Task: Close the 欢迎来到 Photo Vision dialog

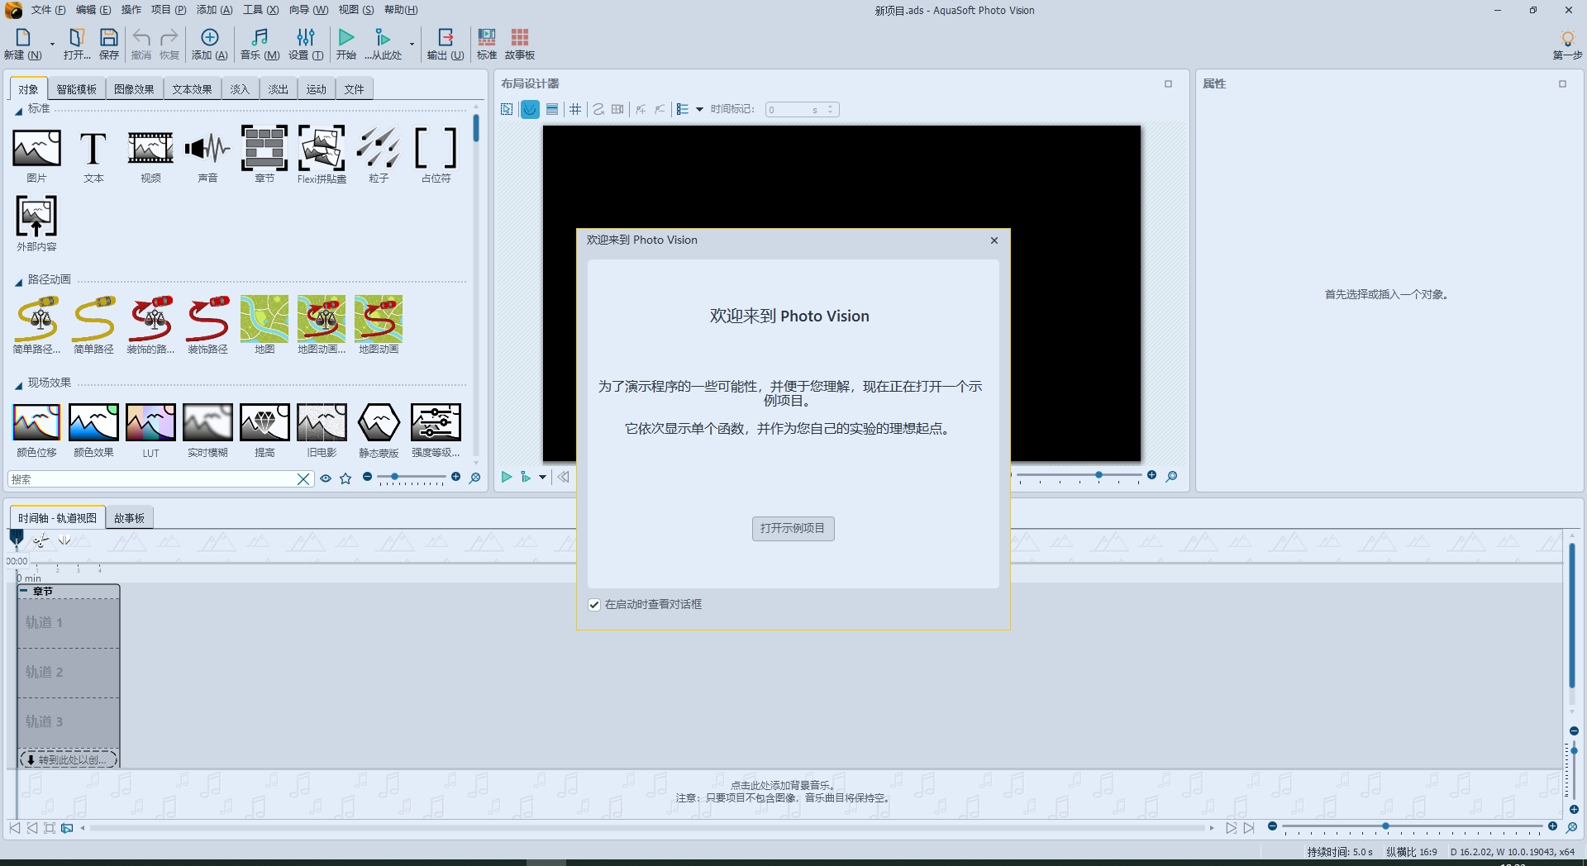Action: (x=994, y=240)
